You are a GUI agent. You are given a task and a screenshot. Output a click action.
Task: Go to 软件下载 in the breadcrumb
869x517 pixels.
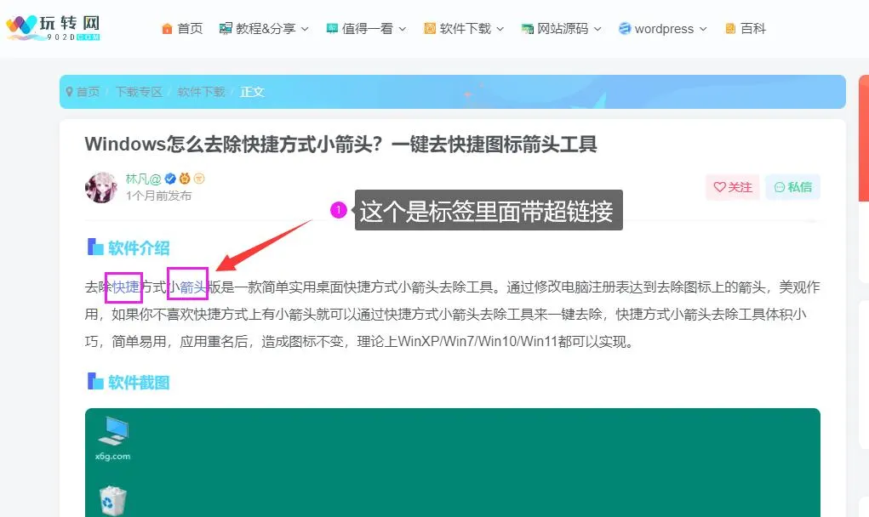pyautogui.click(x=201, y=92)
